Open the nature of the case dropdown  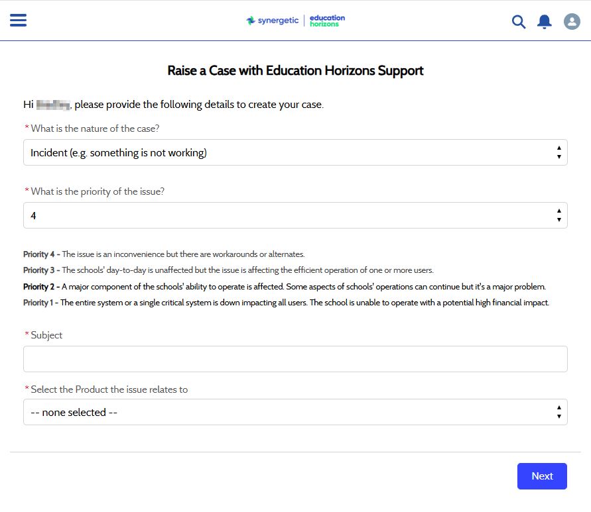point(295,152)
